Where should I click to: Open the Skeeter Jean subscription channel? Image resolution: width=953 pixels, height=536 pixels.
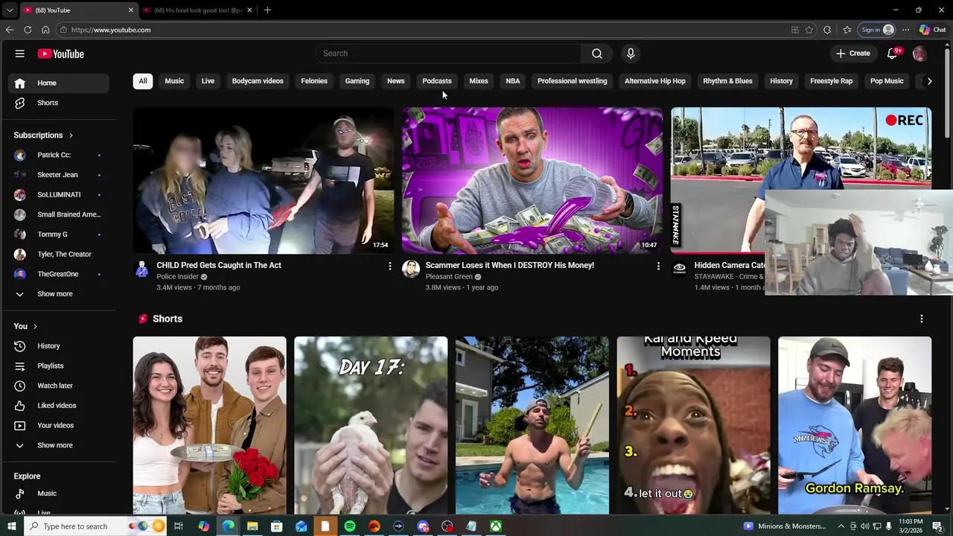(x=59, y=175)
